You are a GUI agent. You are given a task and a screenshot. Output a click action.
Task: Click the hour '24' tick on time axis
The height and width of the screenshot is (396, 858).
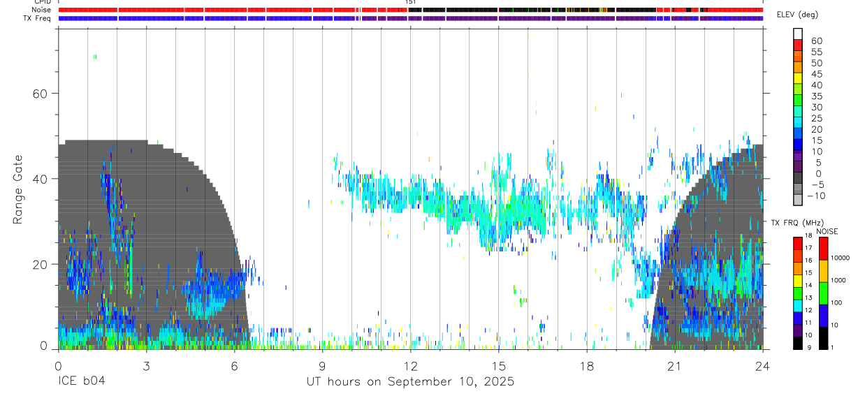(x=762, y=365)
